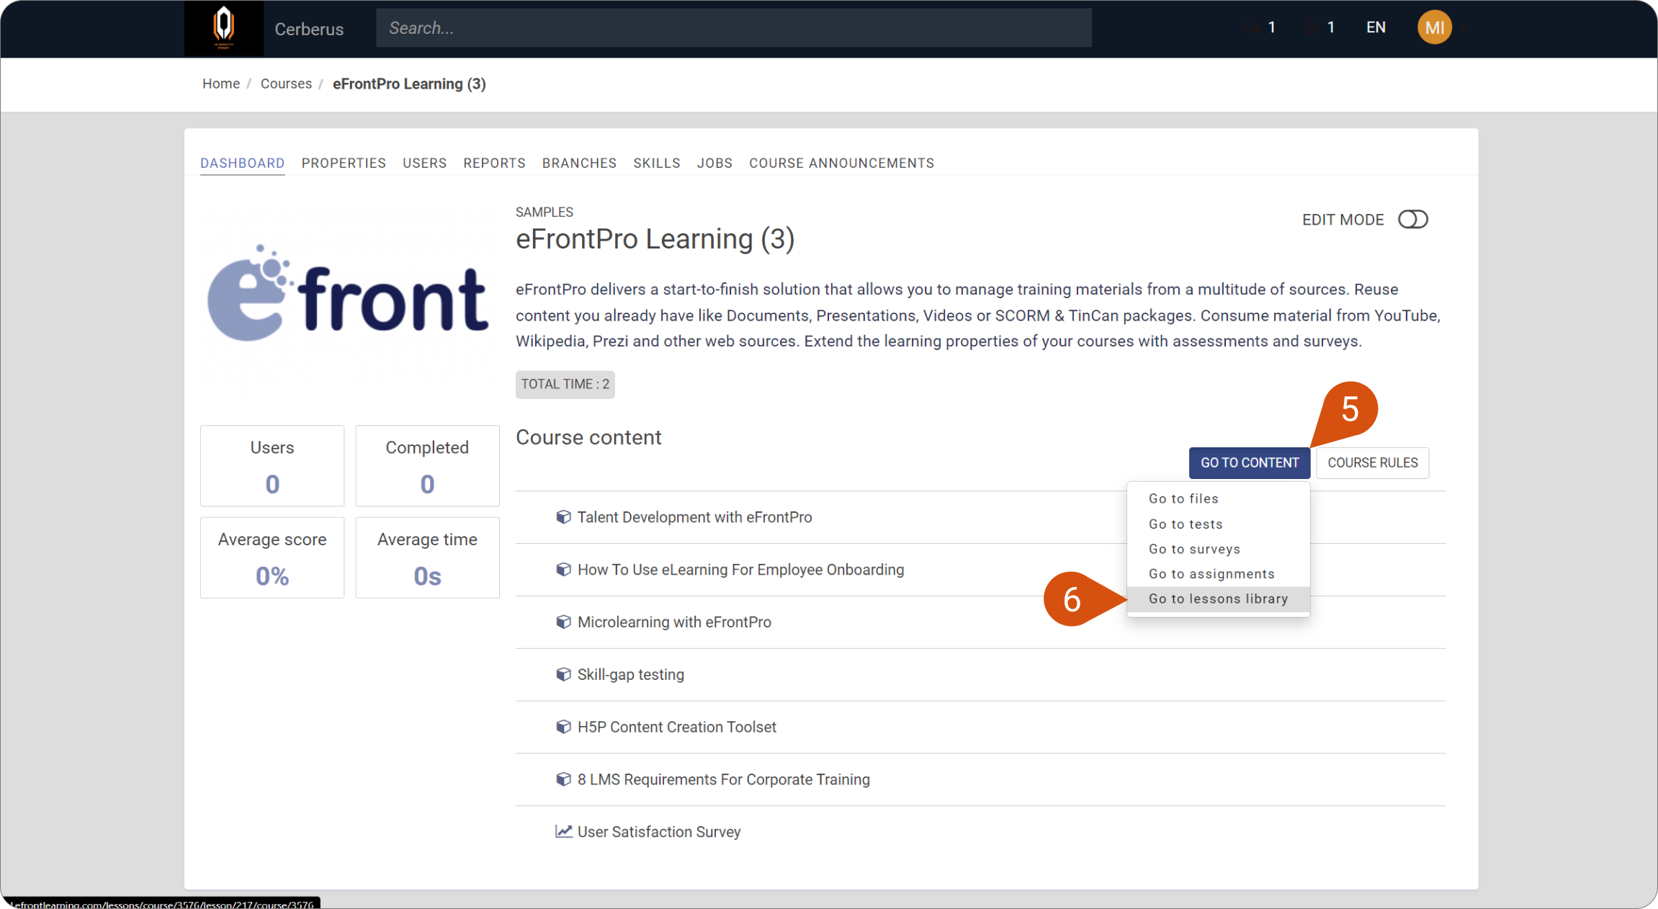Click the unit icon beside Employee Onboarding lesson
1658x909 pixels.
pyautogui.click(x=563, y=570)
